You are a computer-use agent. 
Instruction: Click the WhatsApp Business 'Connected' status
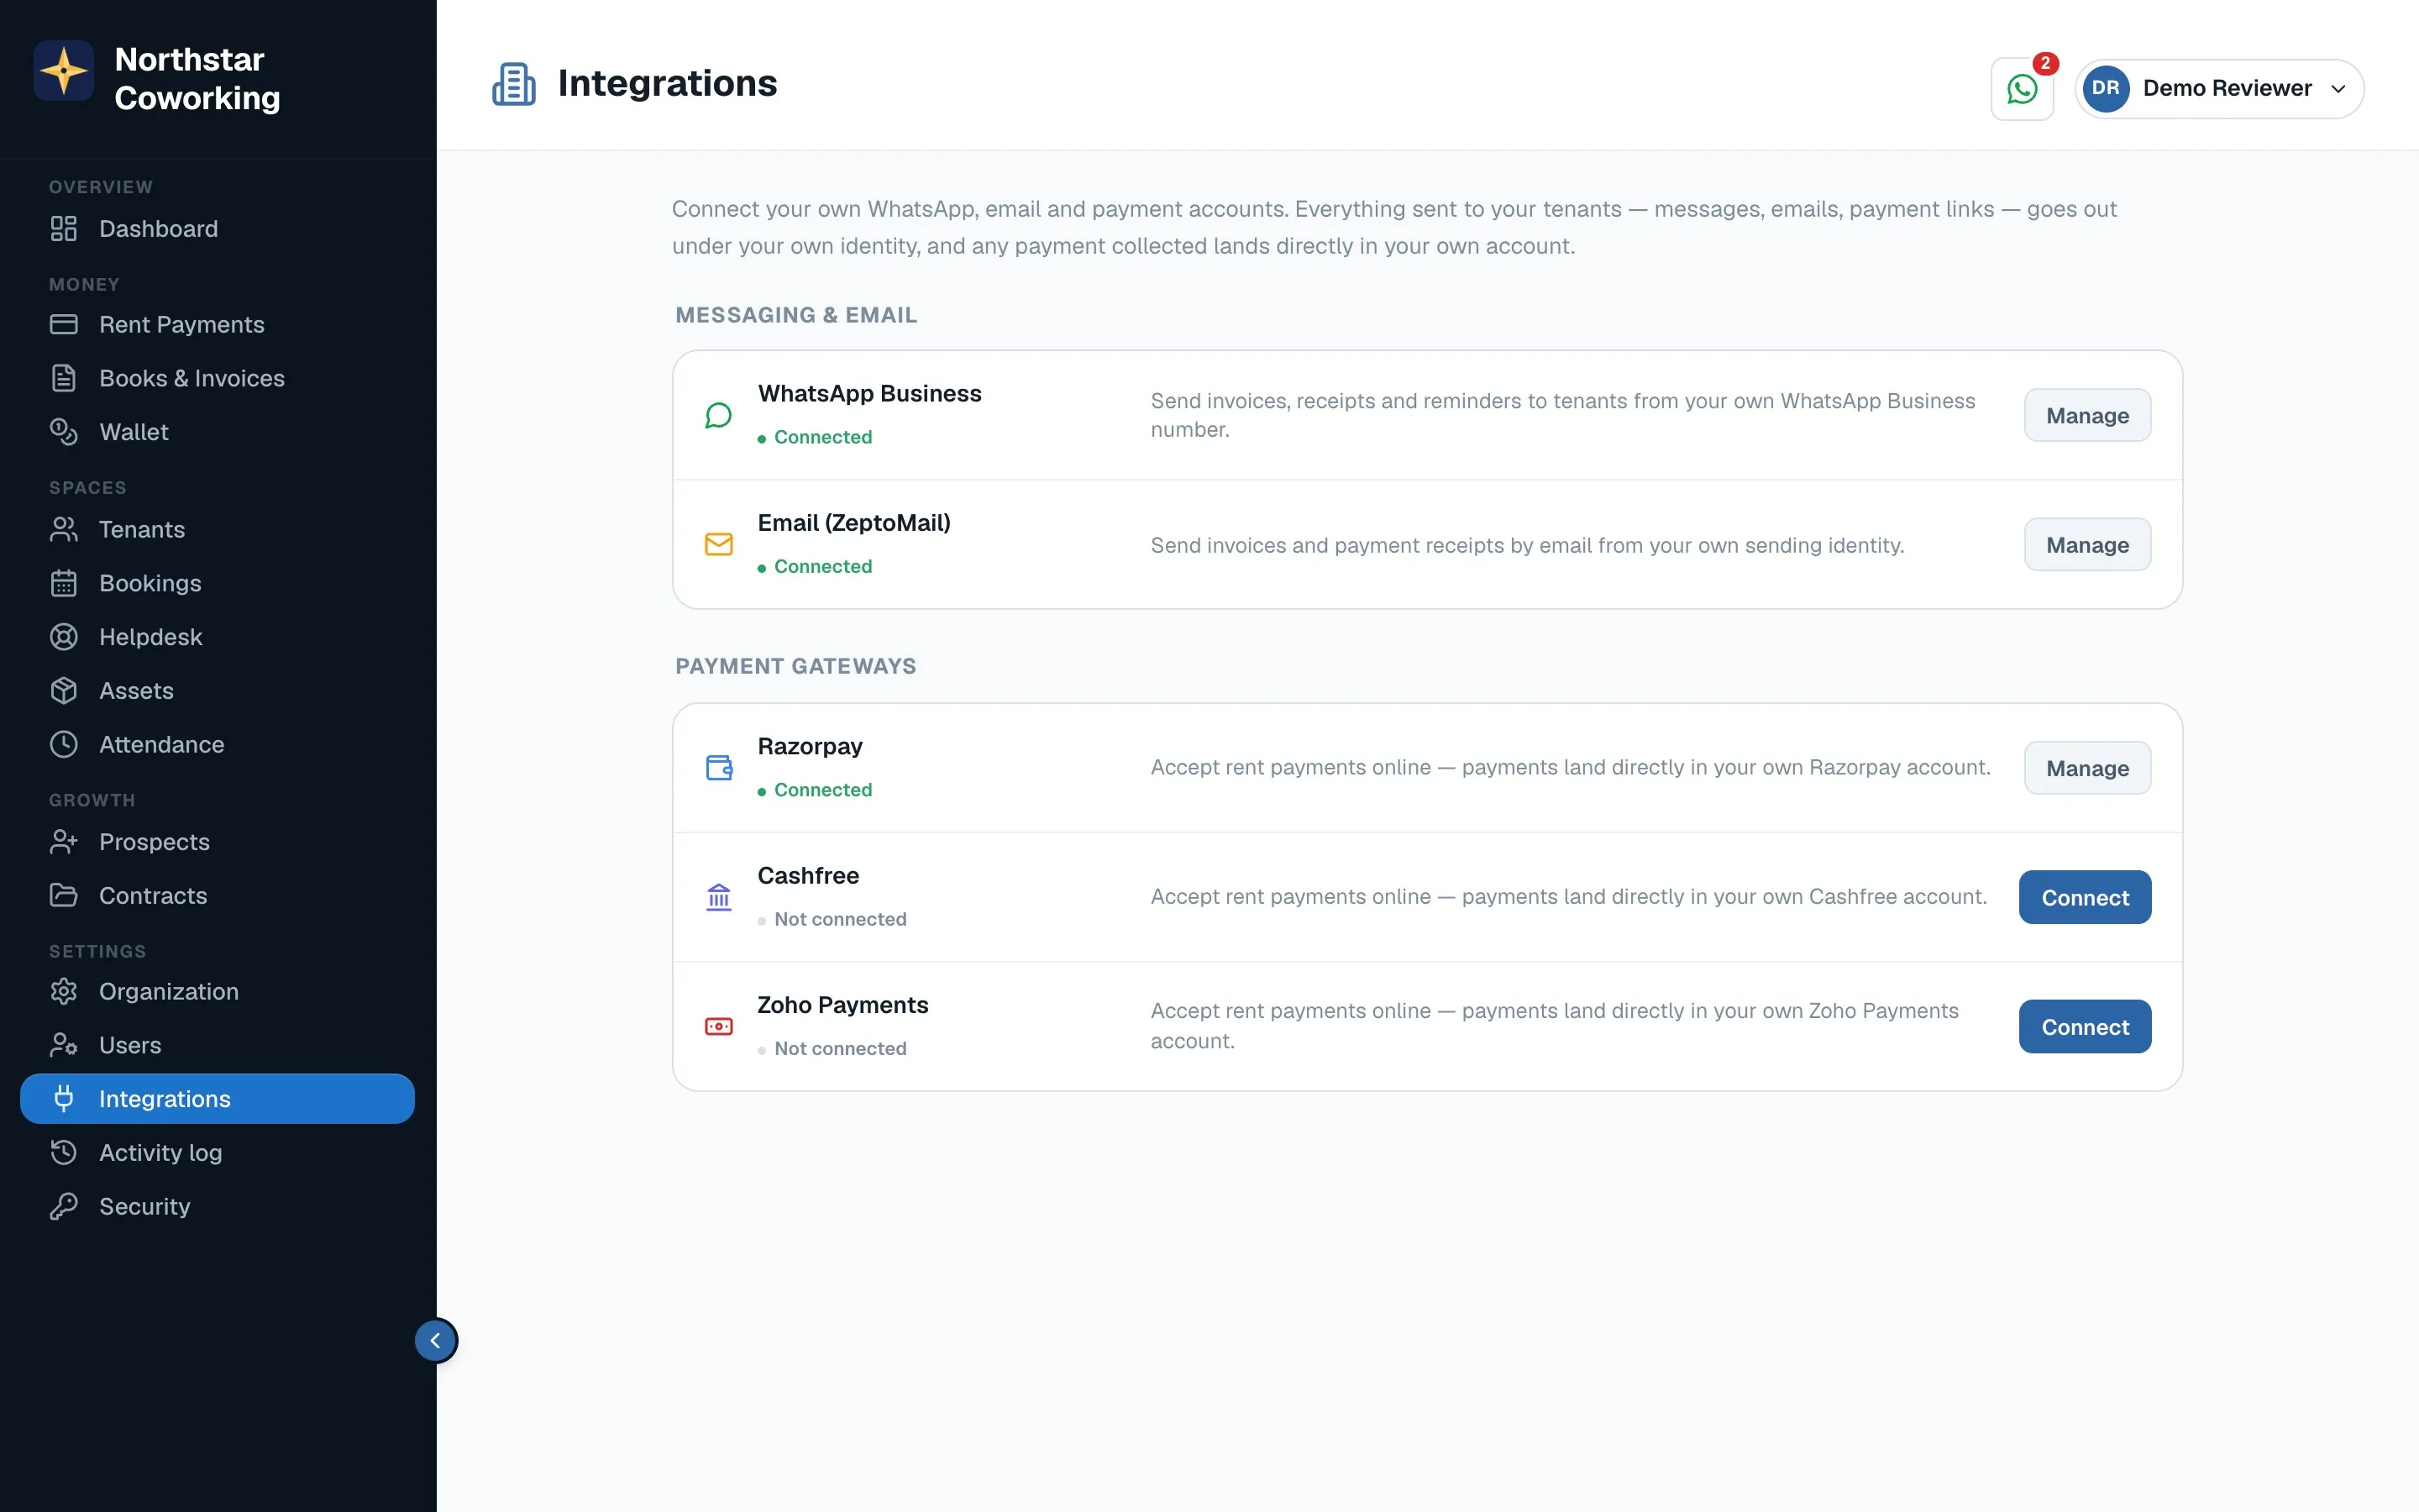(822, 437)
